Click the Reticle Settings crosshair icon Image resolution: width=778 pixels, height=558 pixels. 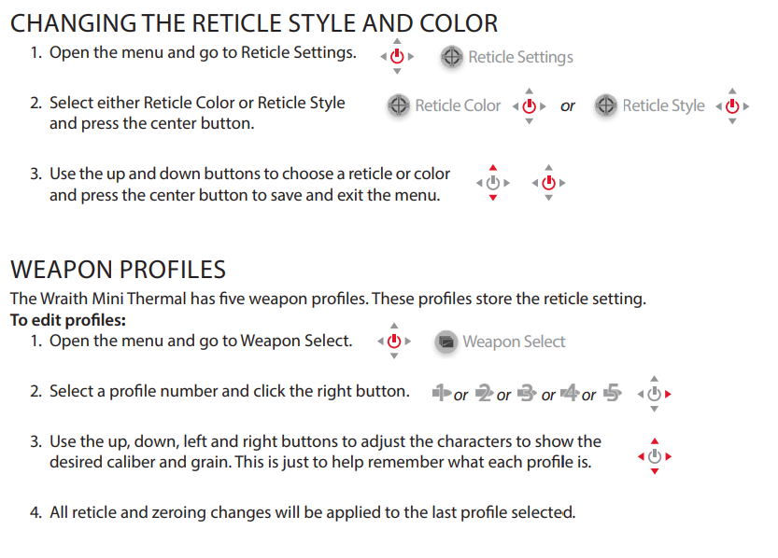[451, 57]
